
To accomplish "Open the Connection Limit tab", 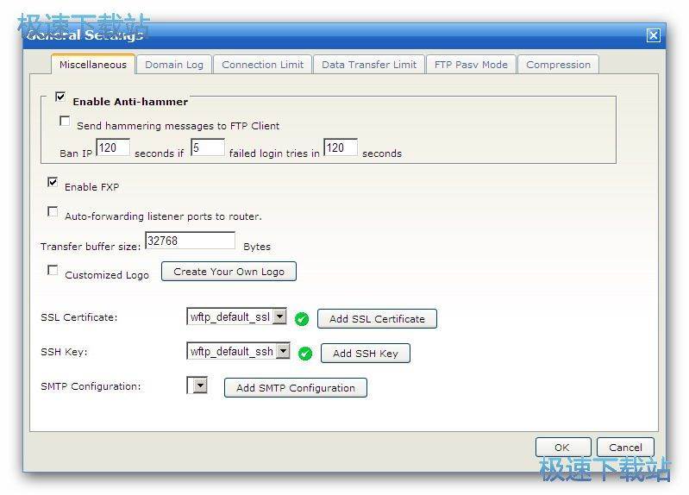I will (262, 65).
